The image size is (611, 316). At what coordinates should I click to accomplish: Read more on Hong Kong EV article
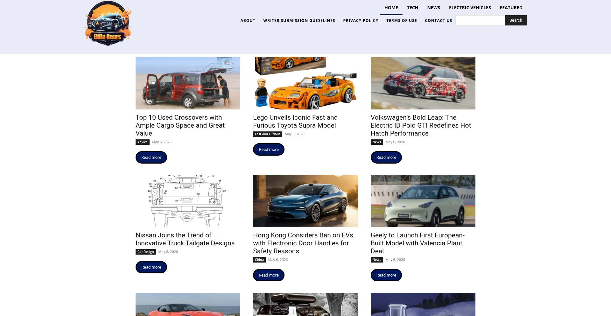[x=269, y=275]
